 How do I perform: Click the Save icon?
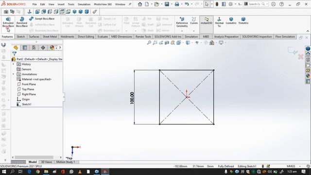pos(167,4)
